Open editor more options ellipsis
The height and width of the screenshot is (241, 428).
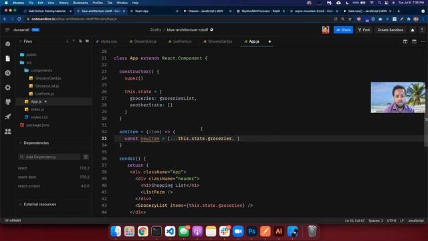423,42
